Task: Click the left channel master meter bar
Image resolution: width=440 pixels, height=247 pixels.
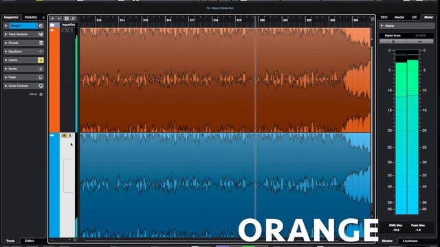Action: coord(401,132)
